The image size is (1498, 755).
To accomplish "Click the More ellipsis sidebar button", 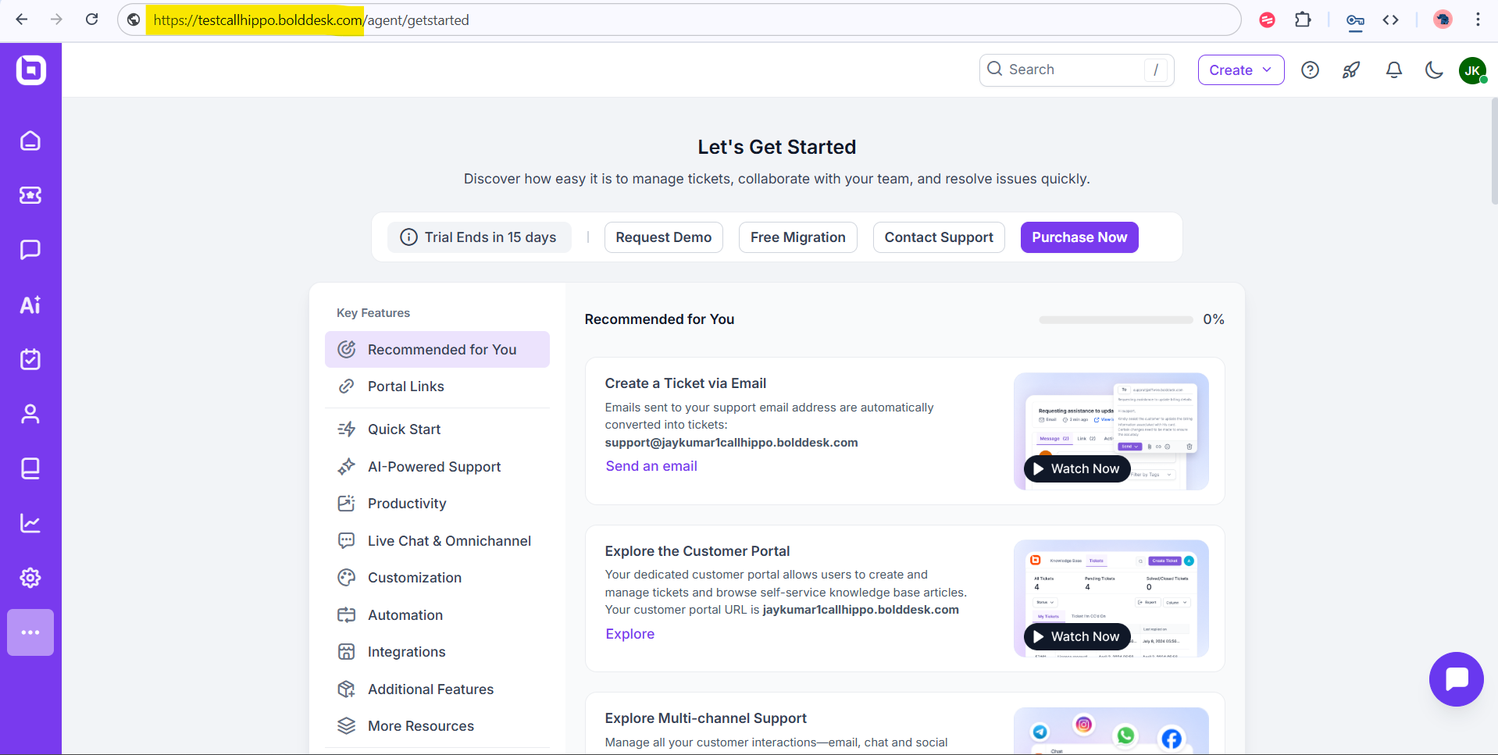I will pyautogui.click(x=30, y=632).
